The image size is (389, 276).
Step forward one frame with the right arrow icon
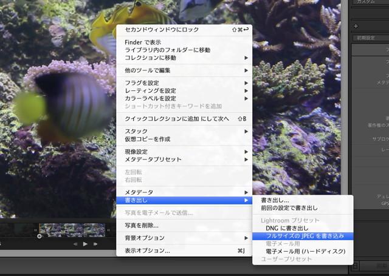click(96, 244)
